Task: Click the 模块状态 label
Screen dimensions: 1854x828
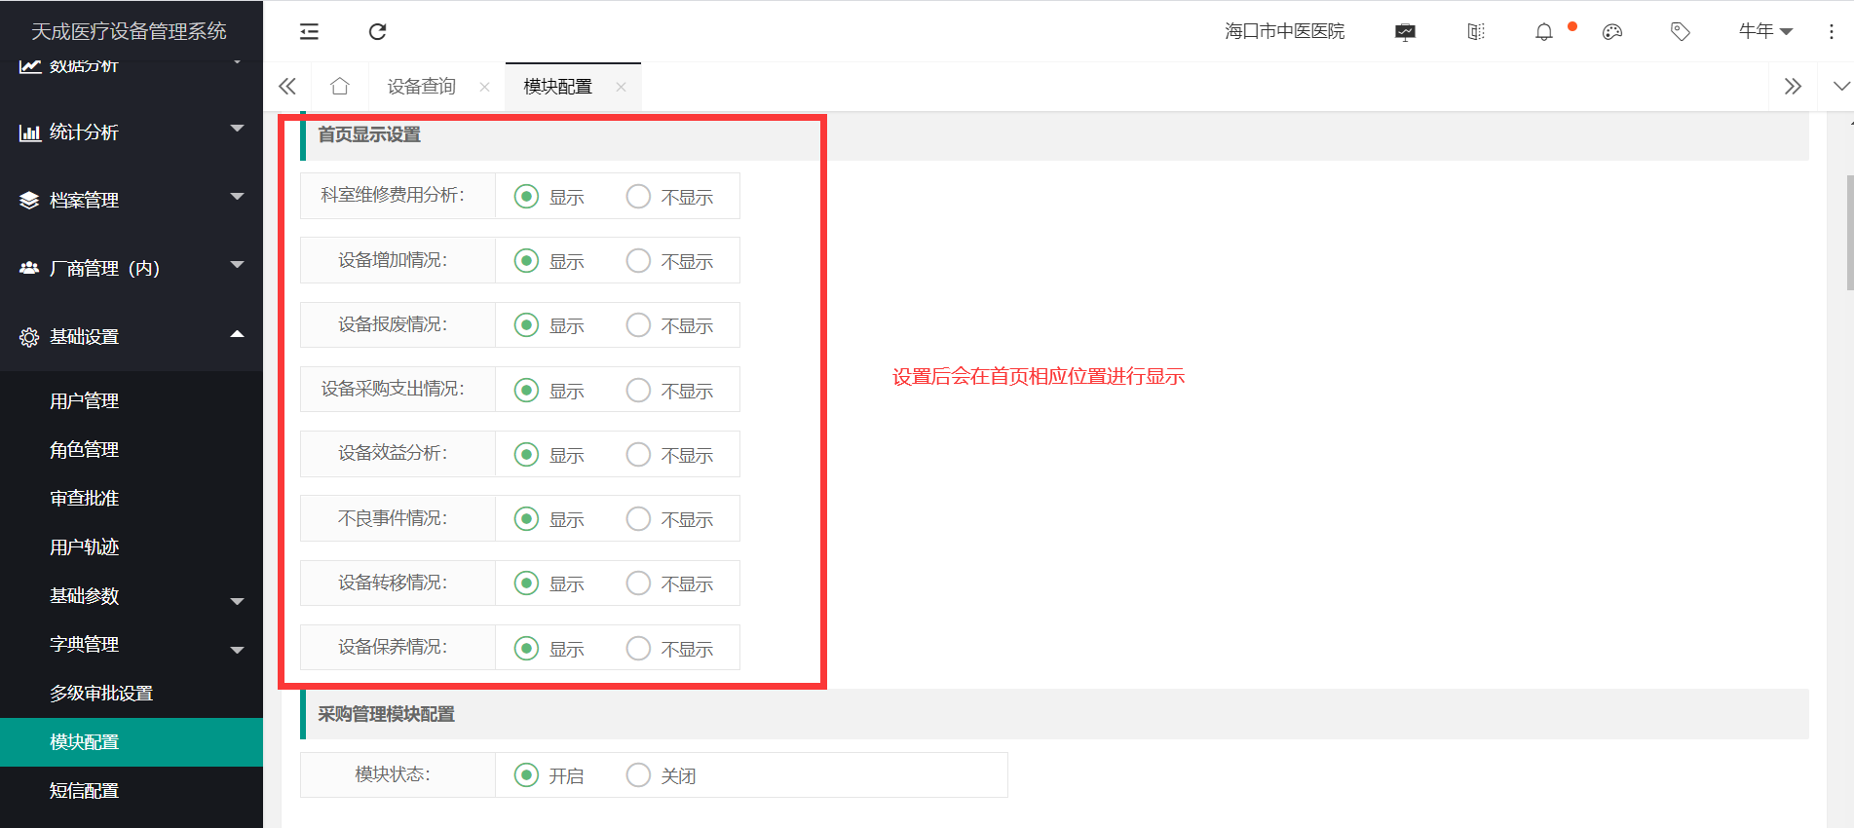Action: [393, 774]
